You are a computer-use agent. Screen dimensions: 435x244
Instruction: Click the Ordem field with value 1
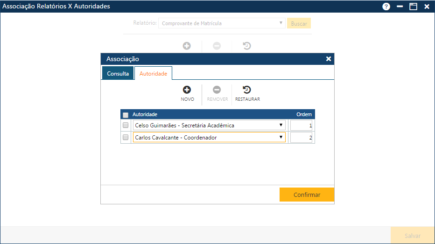click(x=302, y=125)
